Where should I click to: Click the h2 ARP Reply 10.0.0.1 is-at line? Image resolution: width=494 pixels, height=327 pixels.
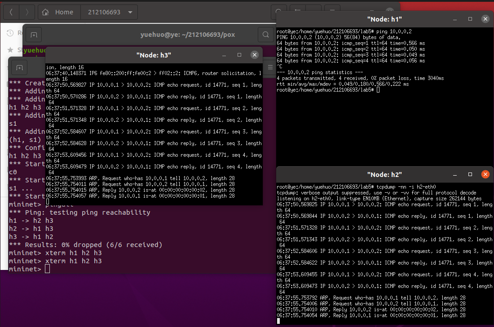click(x=371, y=315)
